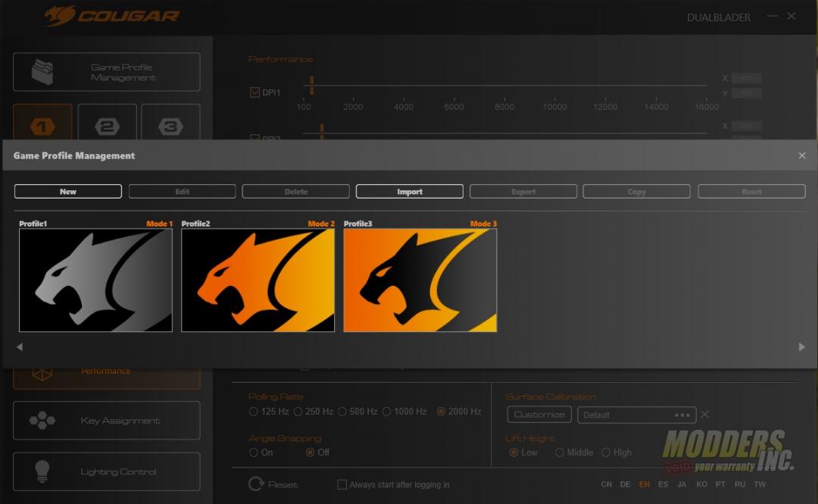The image size is (818, 504).
Task: Open Game Profile Management in the sidebar
Action: (x=107, y=72)
